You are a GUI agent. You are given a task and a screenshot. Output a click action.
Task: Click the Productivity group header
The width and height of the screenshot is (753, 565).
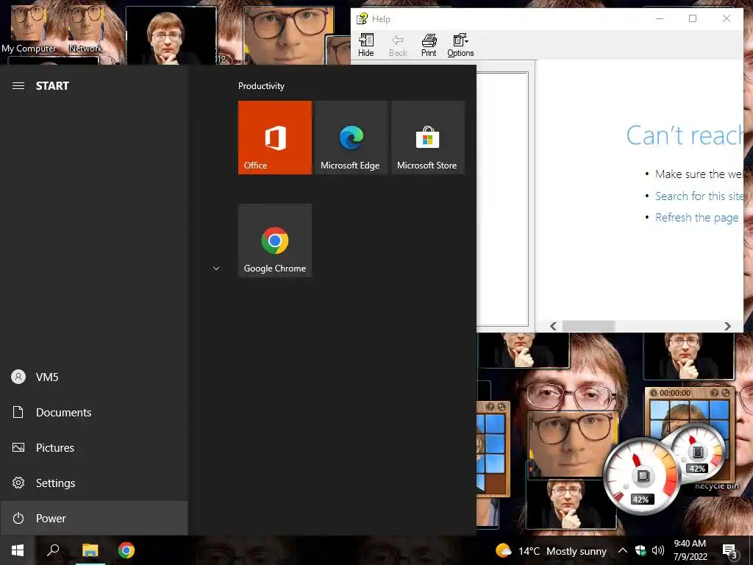point(261,86)
